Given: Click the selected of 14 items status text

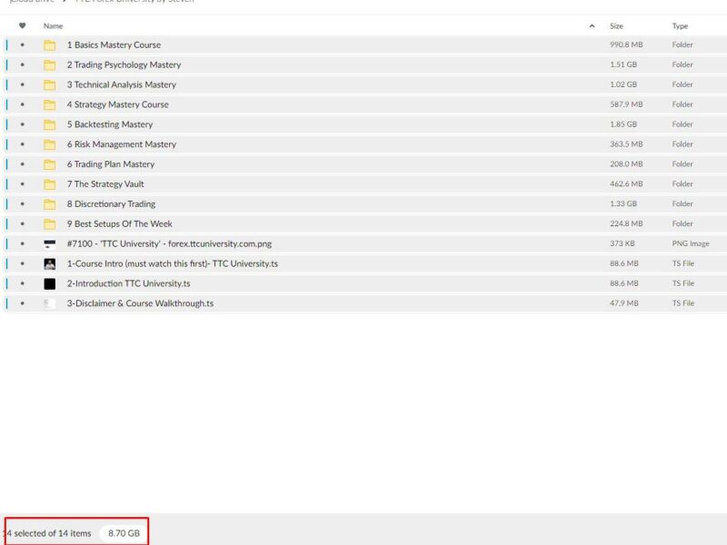Looking at the screenshot, I should point(49,533).
